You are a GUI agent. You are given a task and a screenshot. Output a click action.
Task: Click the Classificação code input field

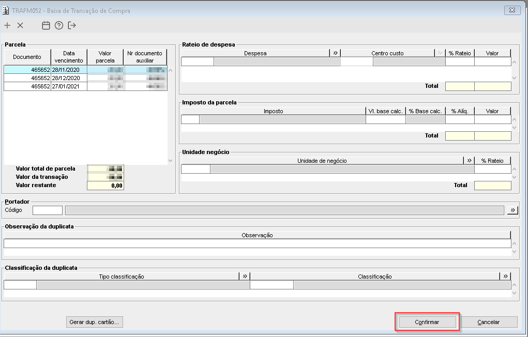click(271, 285)
